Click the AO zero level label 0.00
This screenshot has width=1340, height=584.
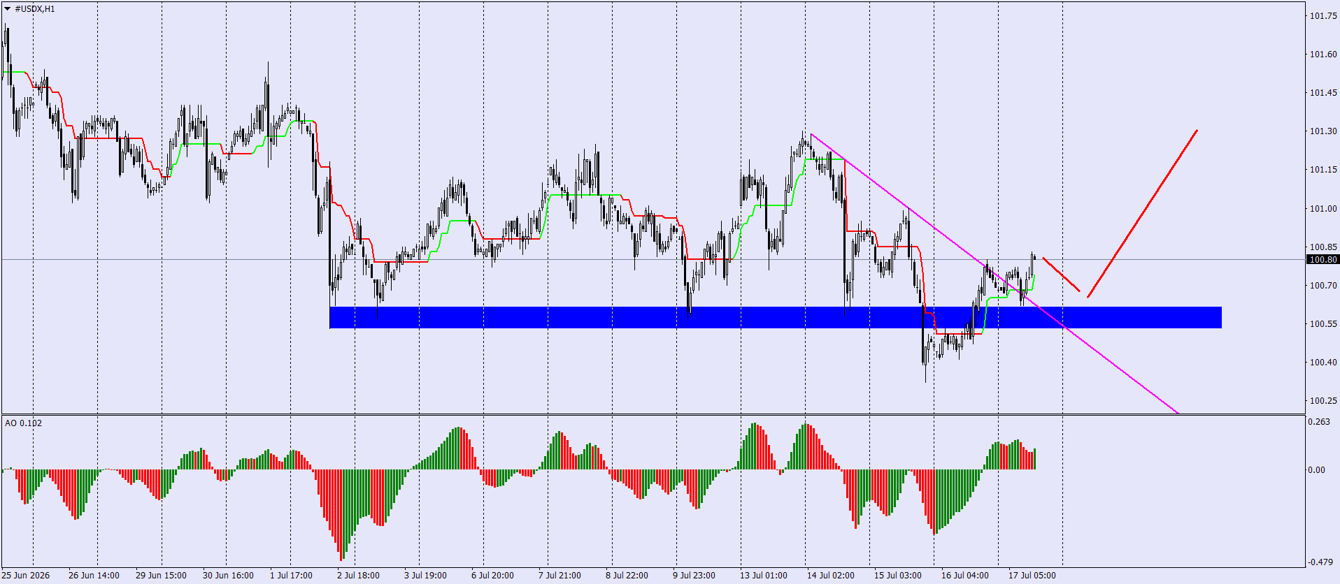point(1316,470)
